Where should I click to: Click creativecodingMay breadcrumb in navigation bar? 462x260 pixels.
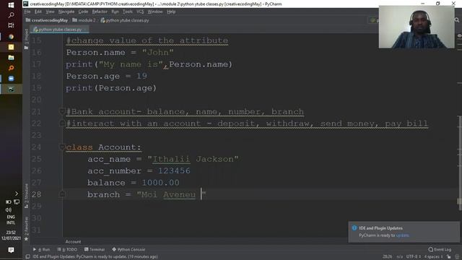click(x=47, y=20)
